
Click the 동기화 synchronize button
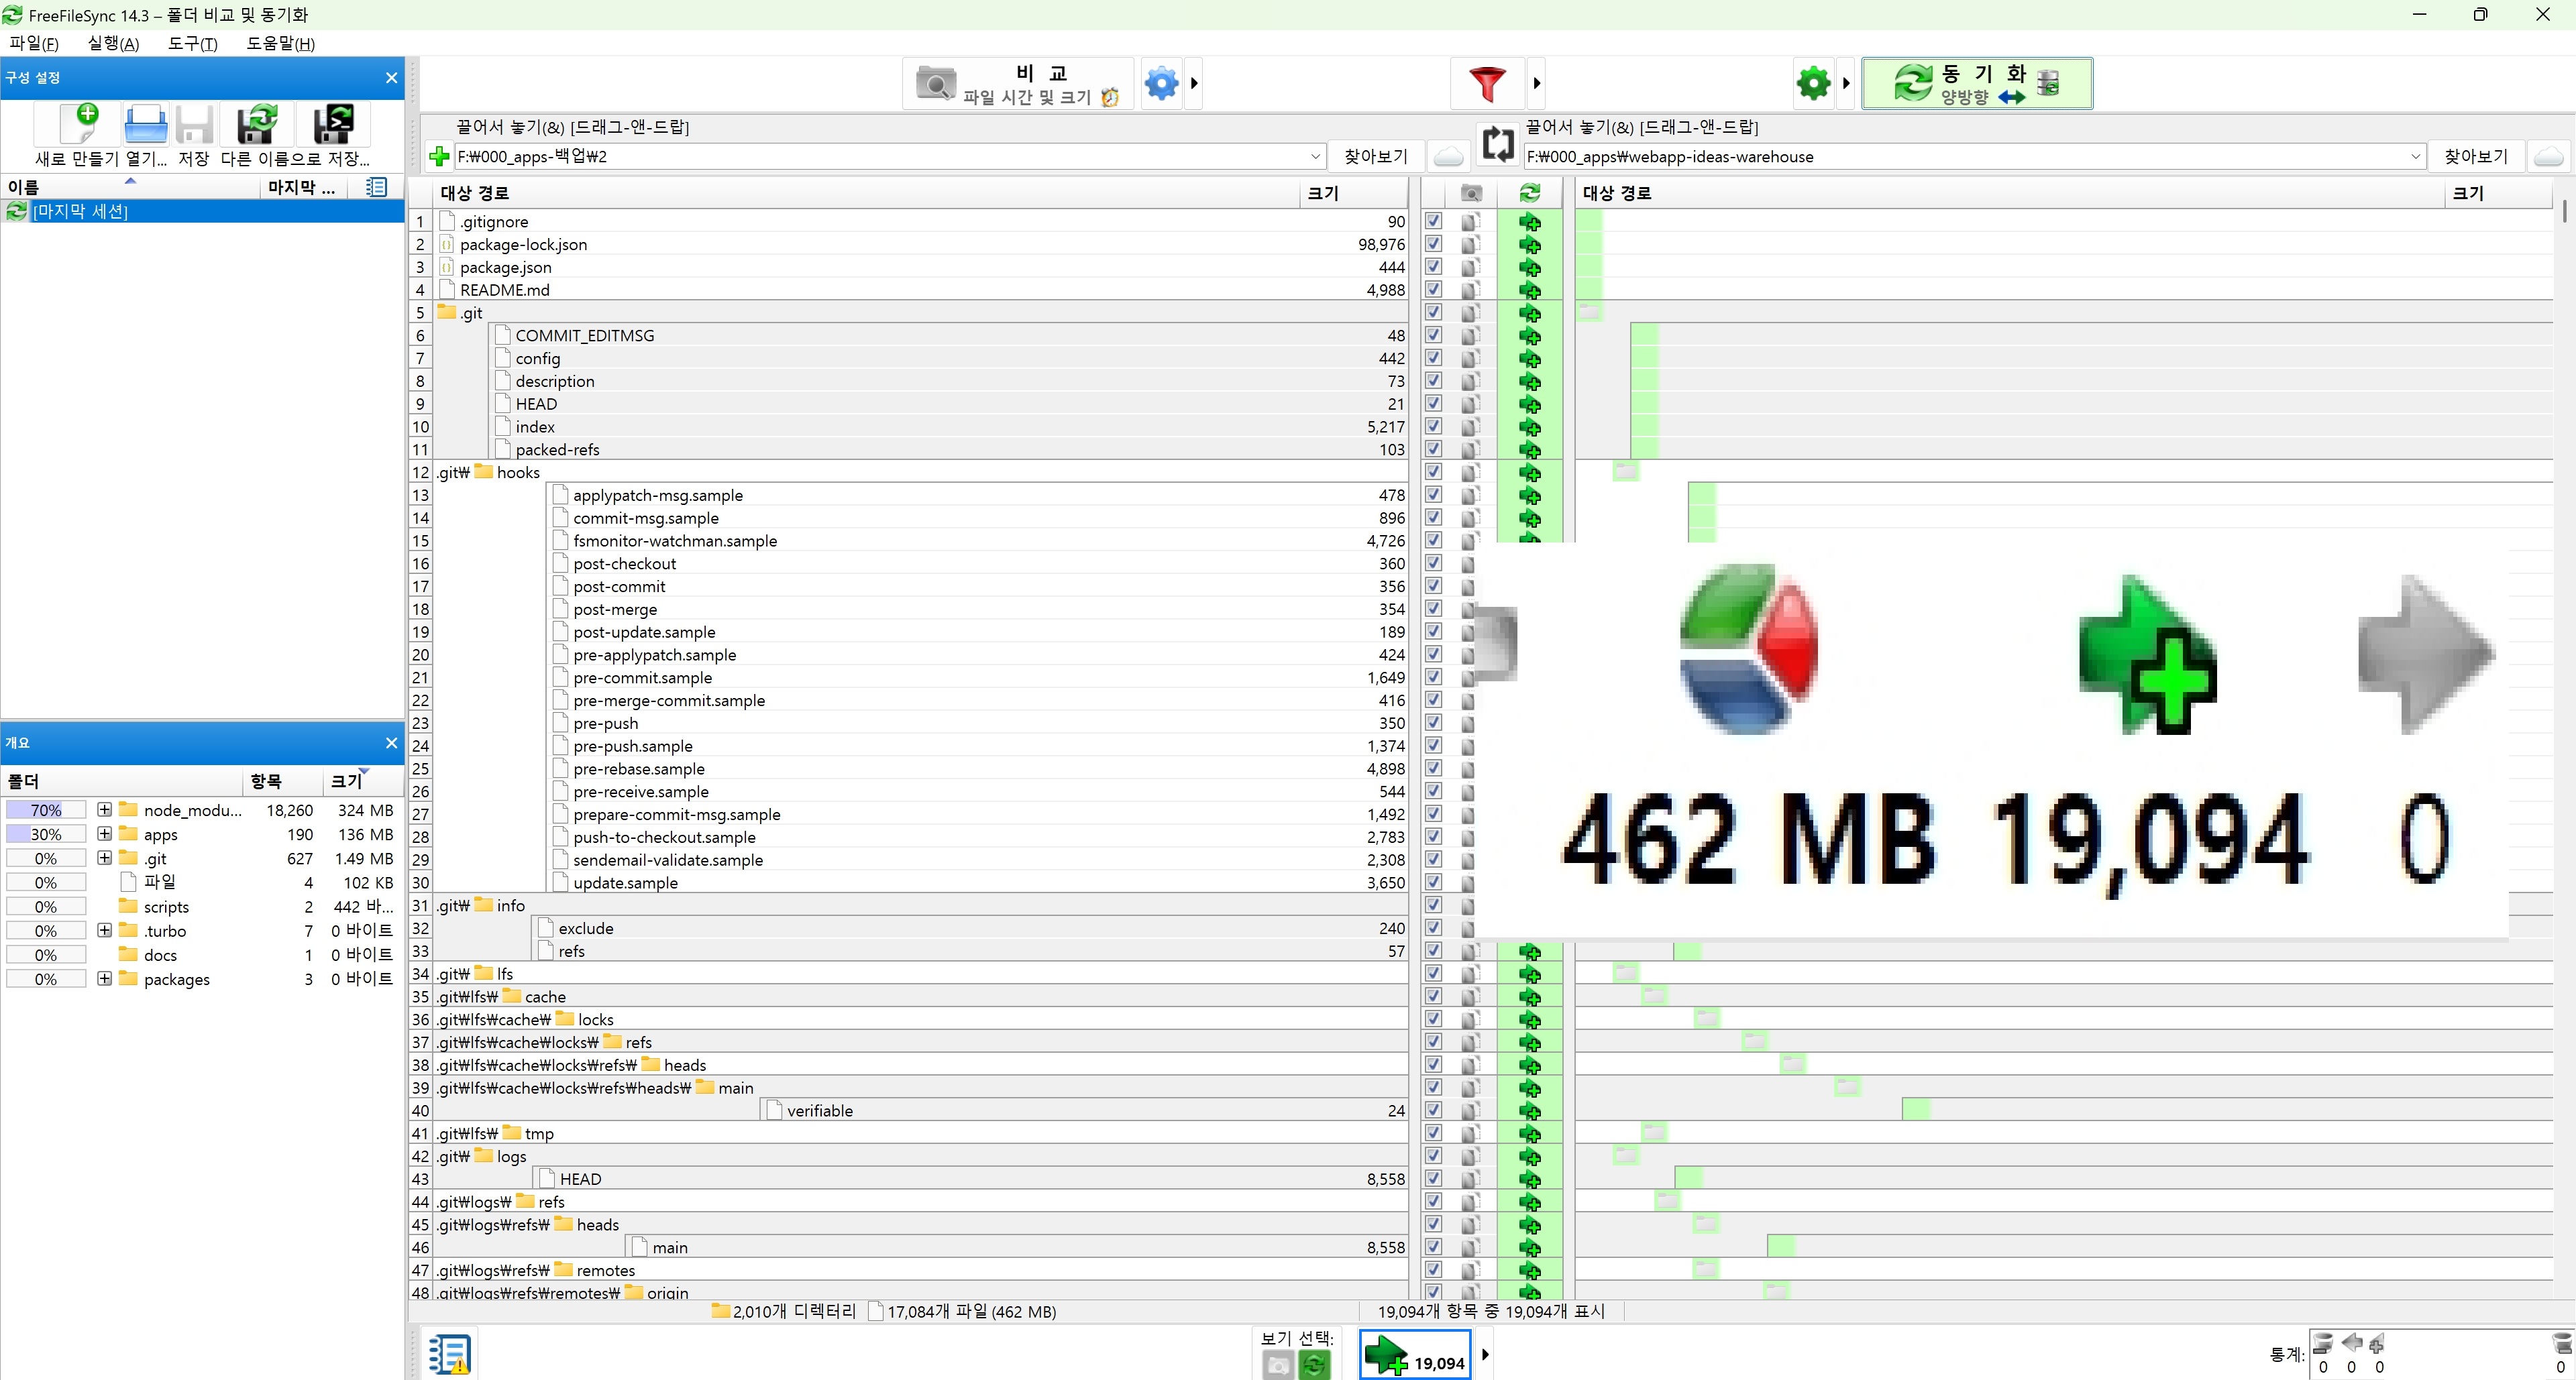coord(1976,83)
